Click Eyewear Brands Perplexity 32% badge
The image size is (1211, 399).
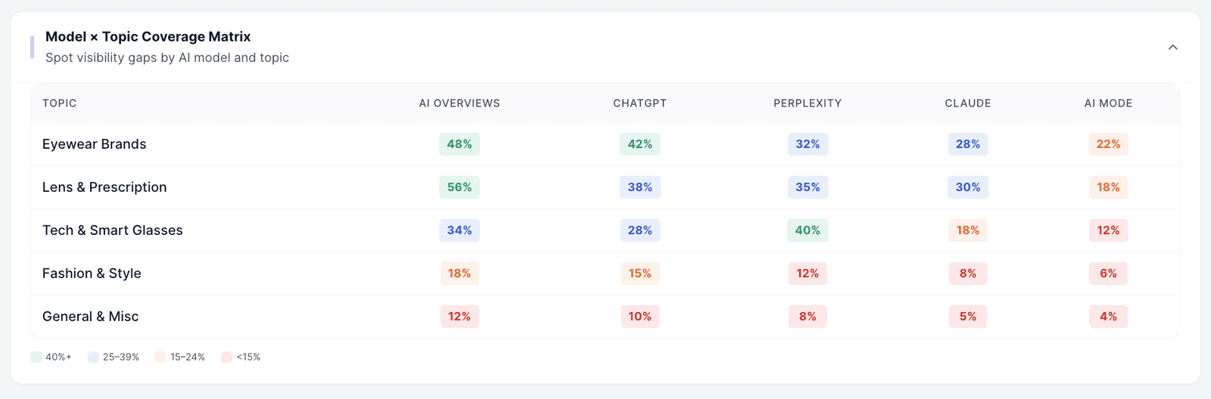(x=808, y=144)
